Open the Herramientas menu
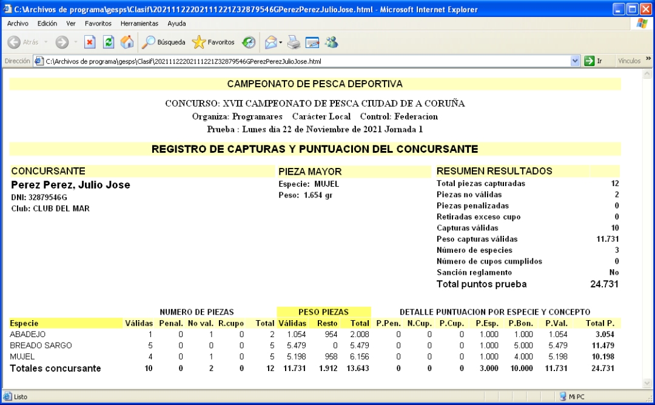Image resolution: width=655 pixels, height=405 pixels. tap(139, 24)
